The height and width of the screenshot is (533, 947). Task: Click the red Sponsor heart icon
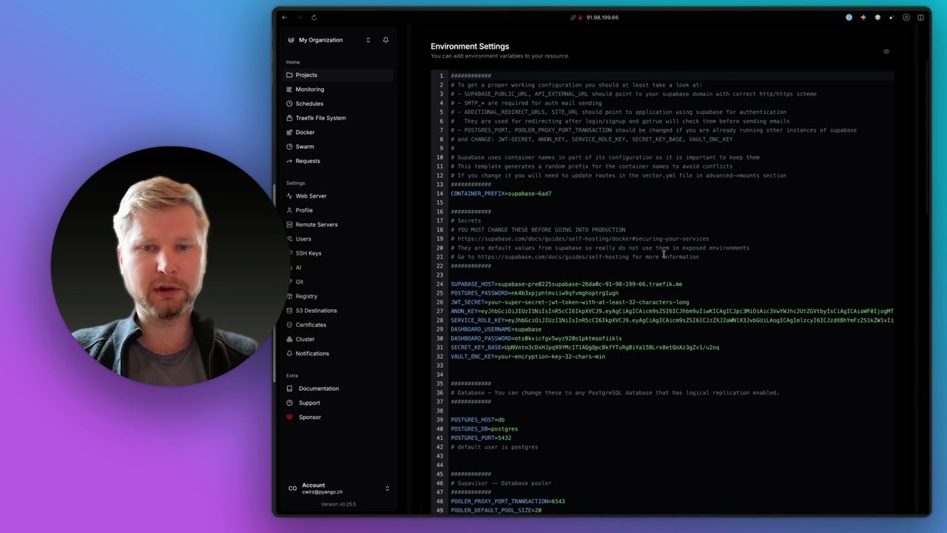(290, 418)
